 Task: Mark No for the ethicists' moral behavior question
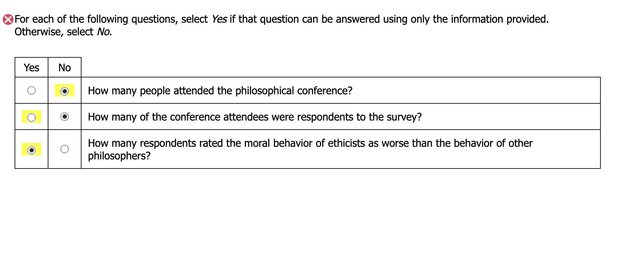pos(65,149)
